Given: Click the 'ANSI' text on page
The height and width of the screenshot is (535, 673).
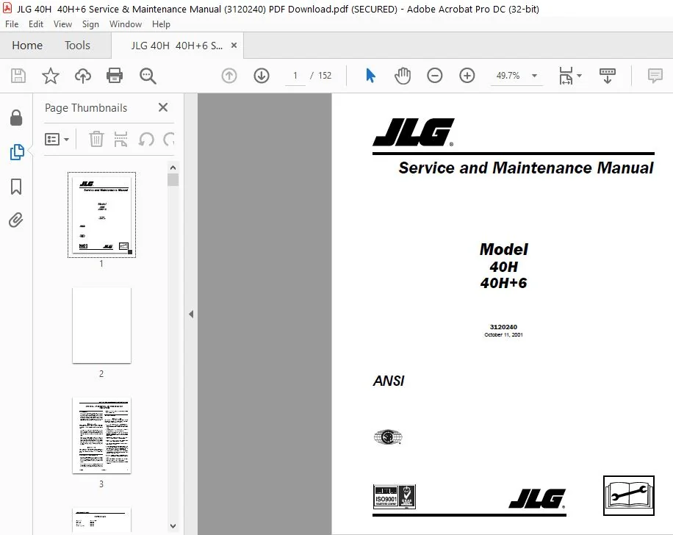Looking at the screenshot, I should (x=389, y=381).
